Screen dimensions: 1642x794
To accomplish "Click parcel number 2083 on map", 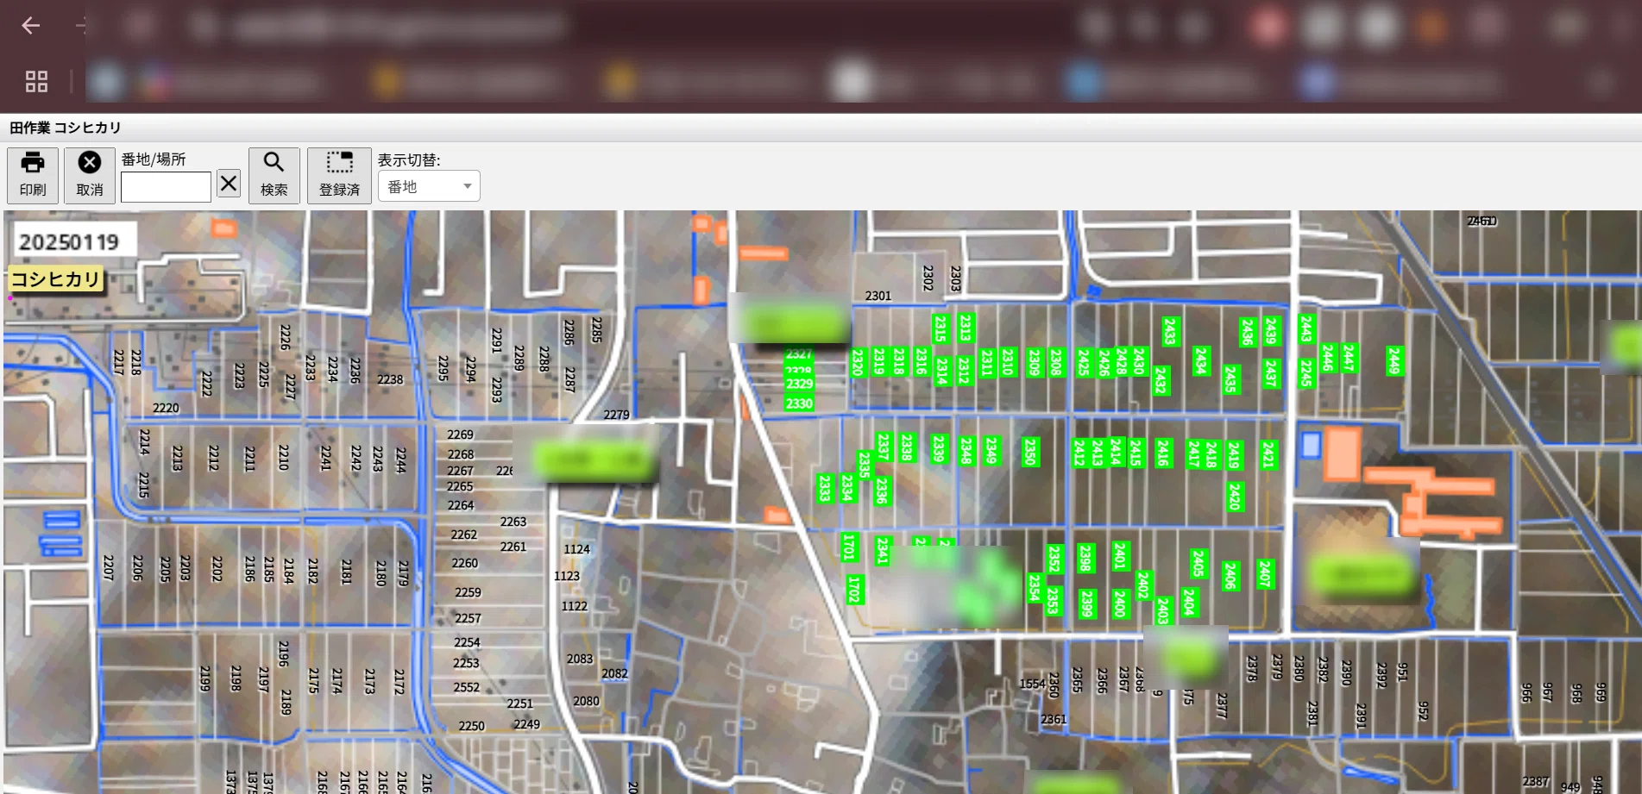I will pyautogui.click(x=580, y=659).
